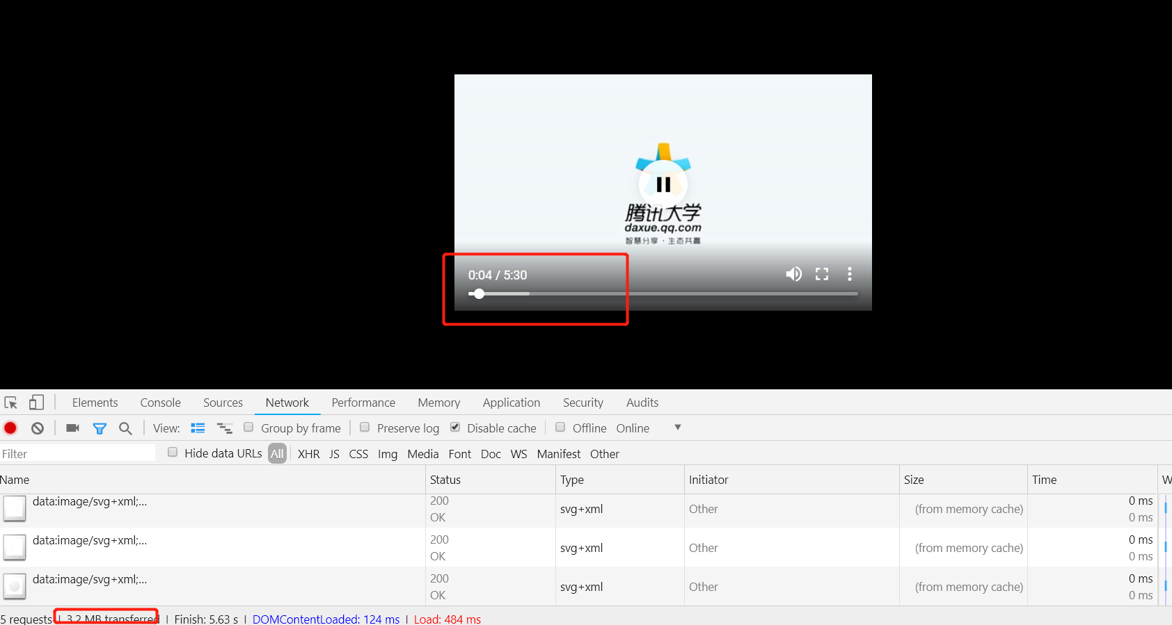Enable Group by frame checkbox
The image size is (1172, 625).
pyautogui.click(x=248, y=428)
